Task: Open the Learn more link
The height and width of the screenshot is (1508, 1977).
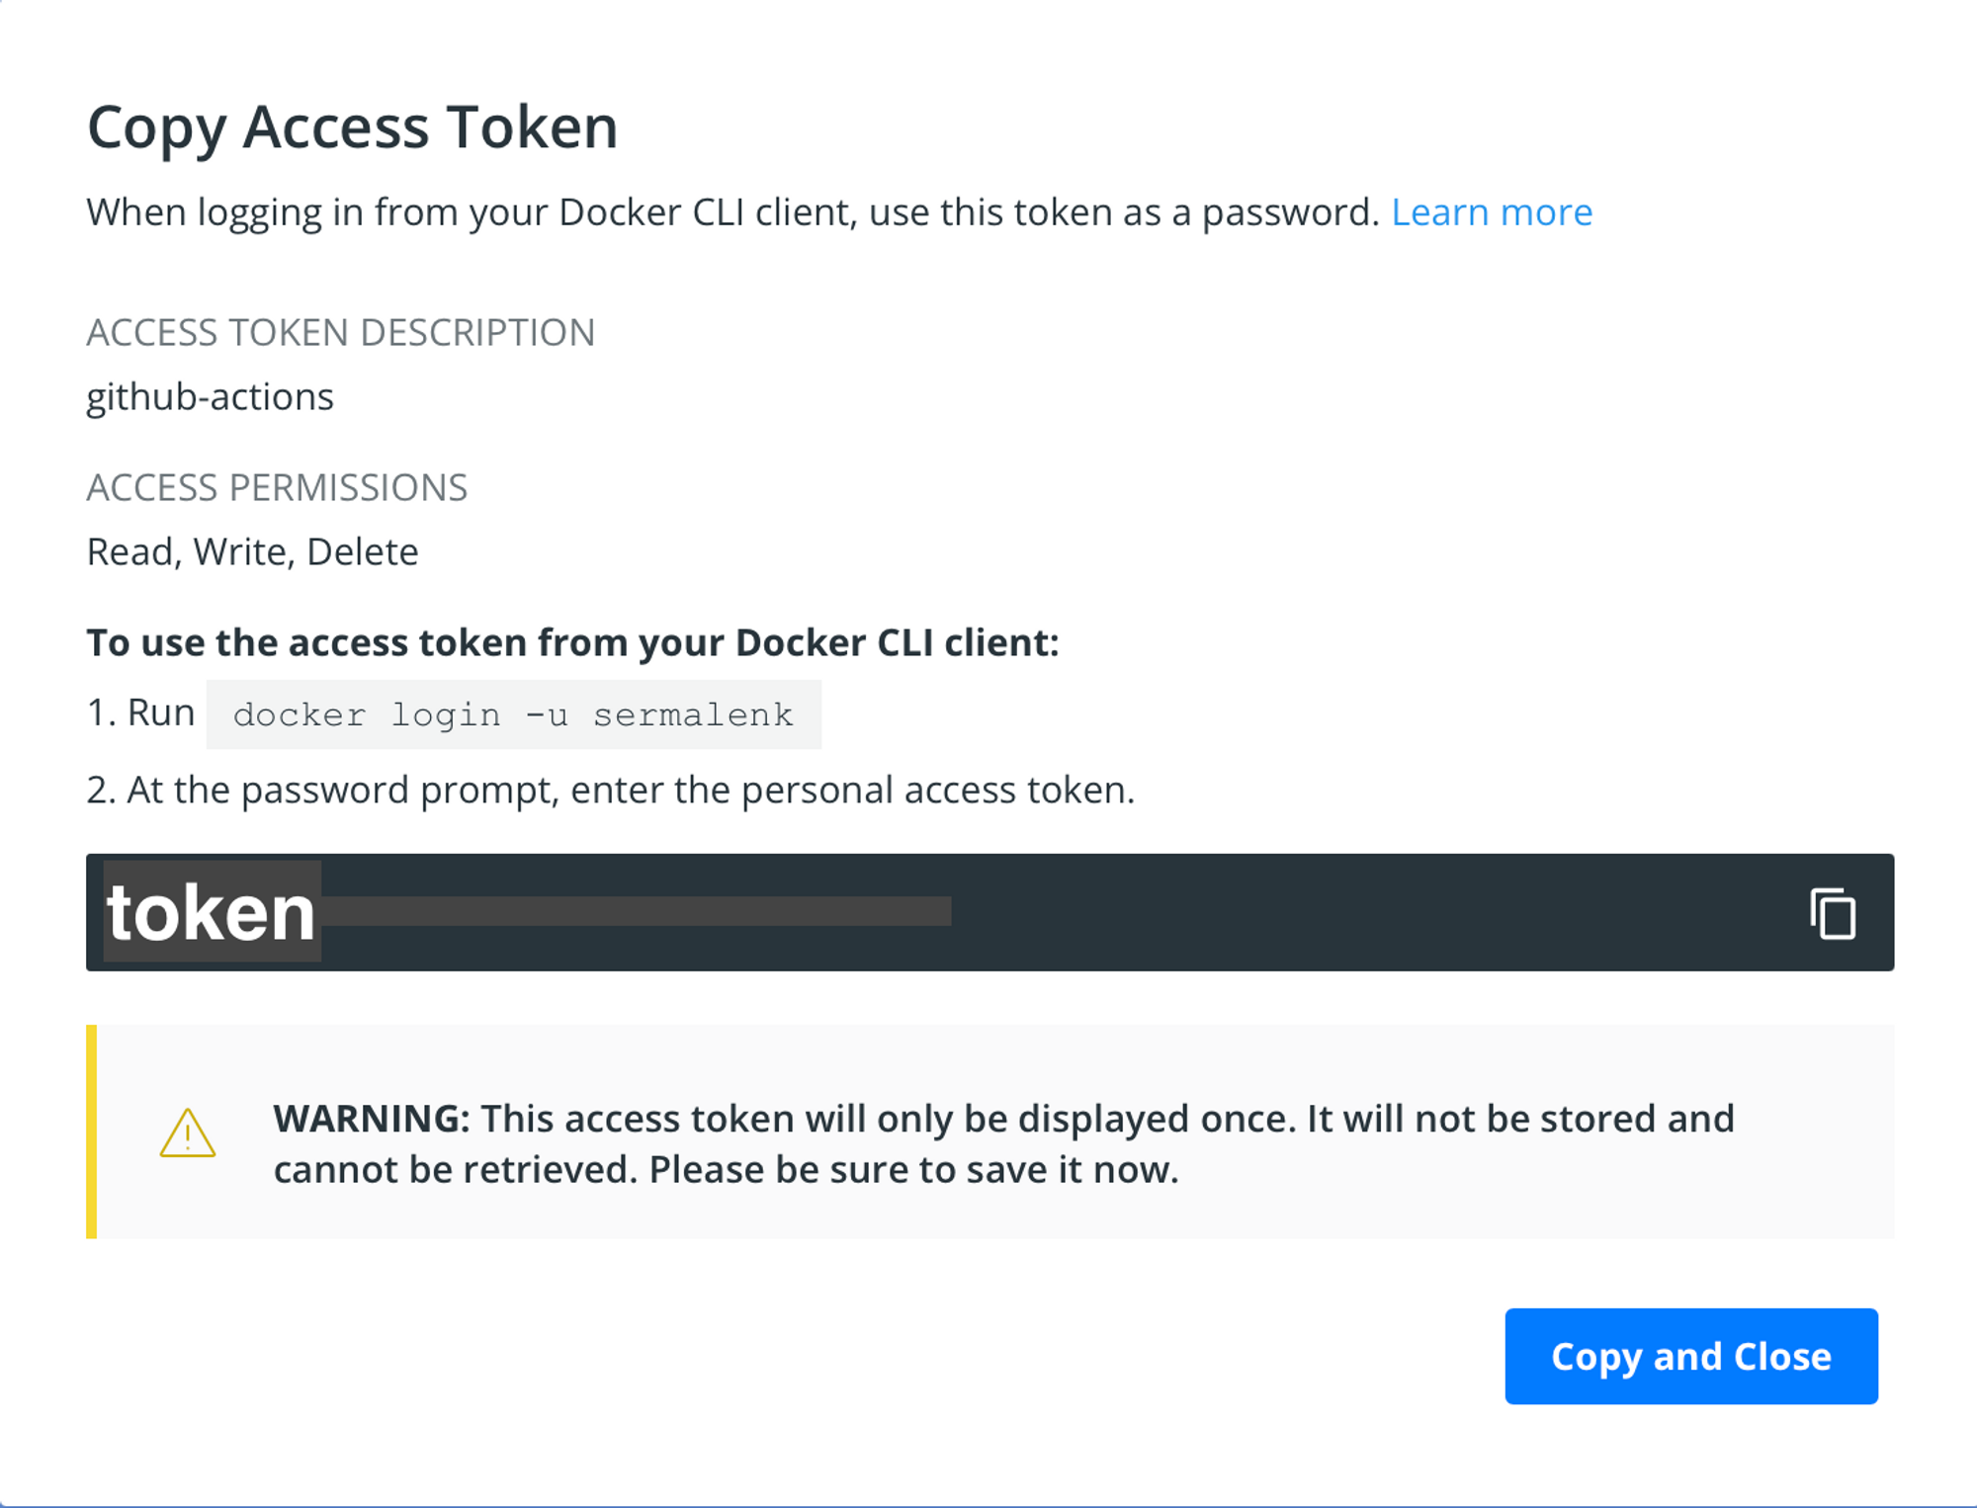Action: (x=1491, y=212)
